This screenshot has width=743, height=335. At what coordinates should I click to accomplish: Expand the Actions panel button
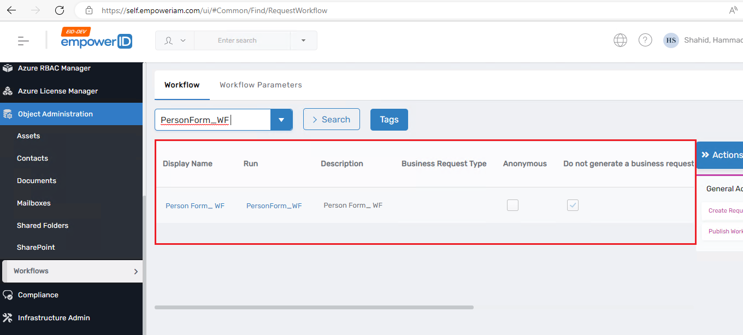[720, 155]
